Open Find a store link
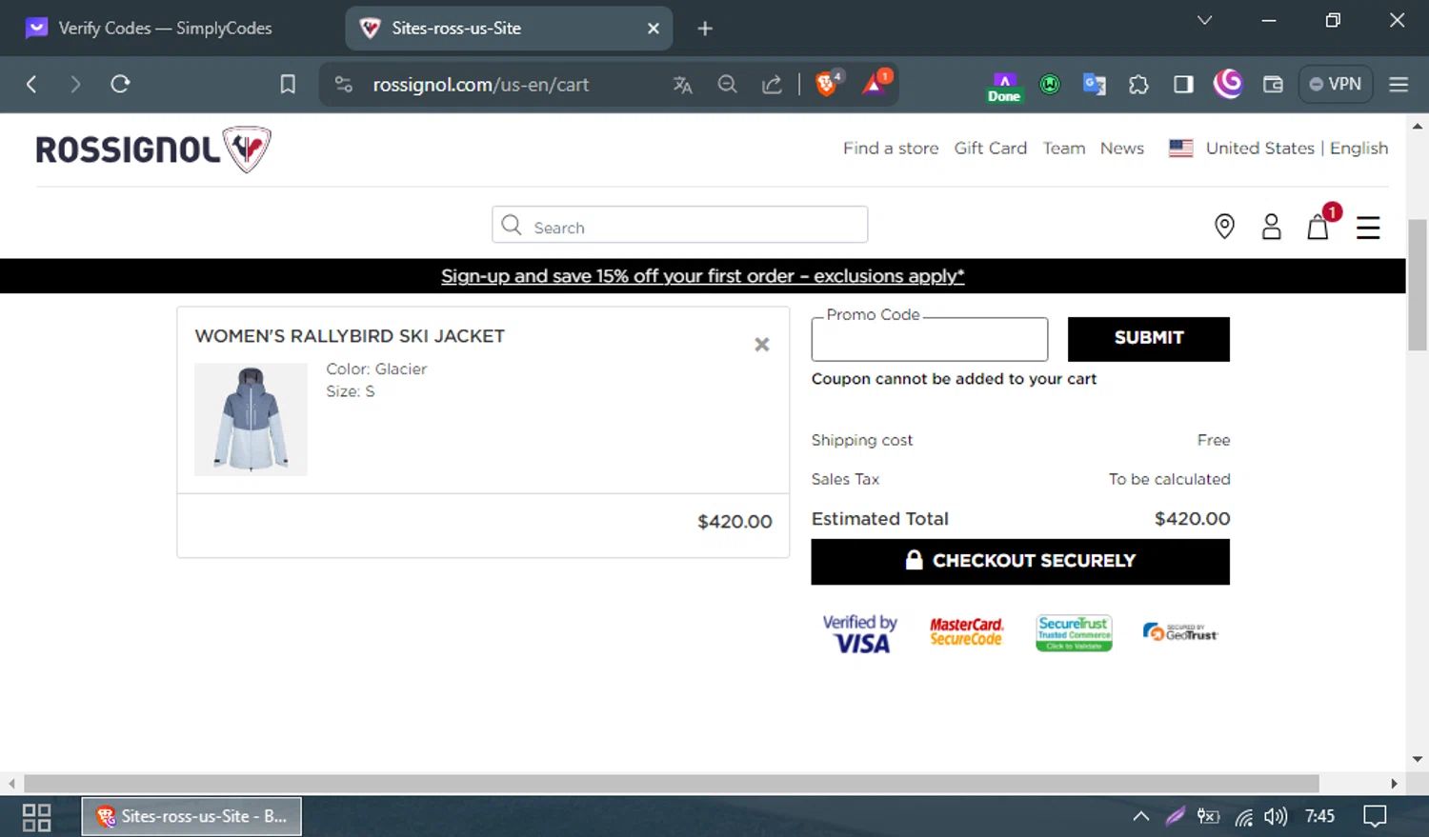 pos(891,149)
